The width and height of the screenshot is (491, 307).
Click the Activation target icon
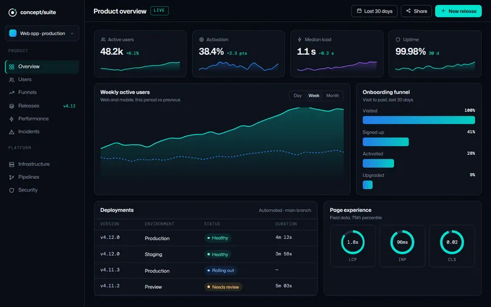[x=201, y=40]
